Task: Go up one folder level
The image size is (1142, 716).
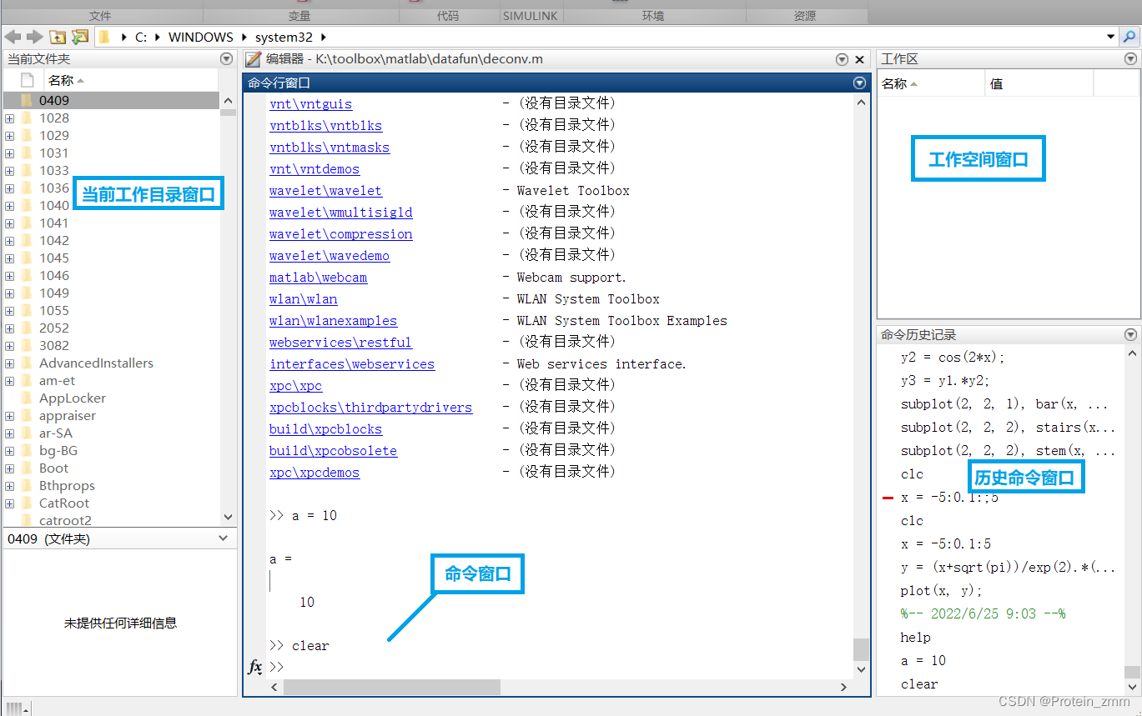Action: 58,37
